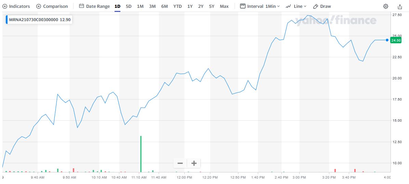Open the Date Range picker
The height and width of the screenshot is (184, 409).
click(x=94, y=6)
